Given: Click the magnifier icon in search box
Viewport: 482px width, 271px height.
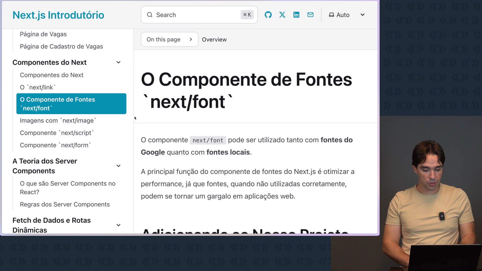Looking at the screenshot, I should [x=150, y=15].
